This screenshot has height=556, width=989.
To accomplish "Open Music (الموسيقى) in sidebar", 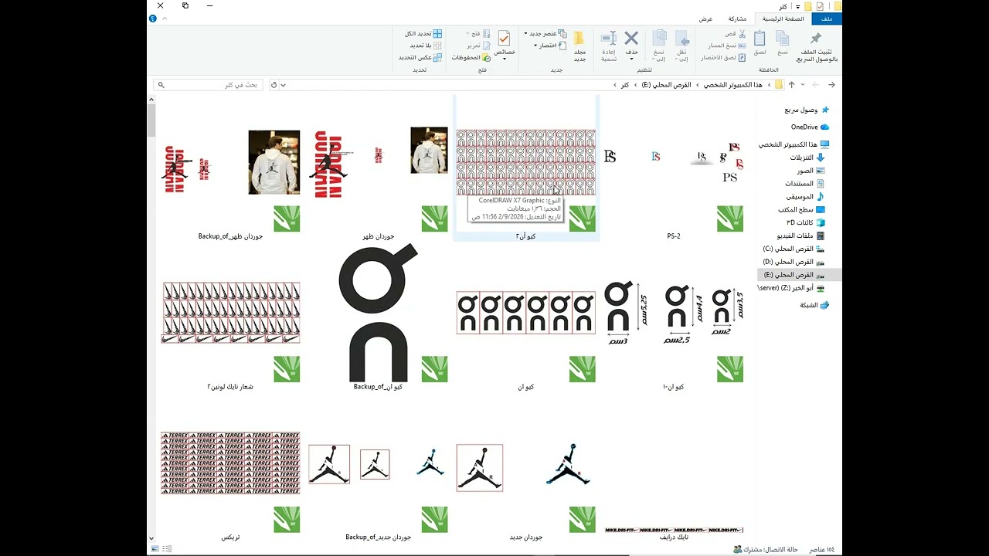I will tap(806, 197).
